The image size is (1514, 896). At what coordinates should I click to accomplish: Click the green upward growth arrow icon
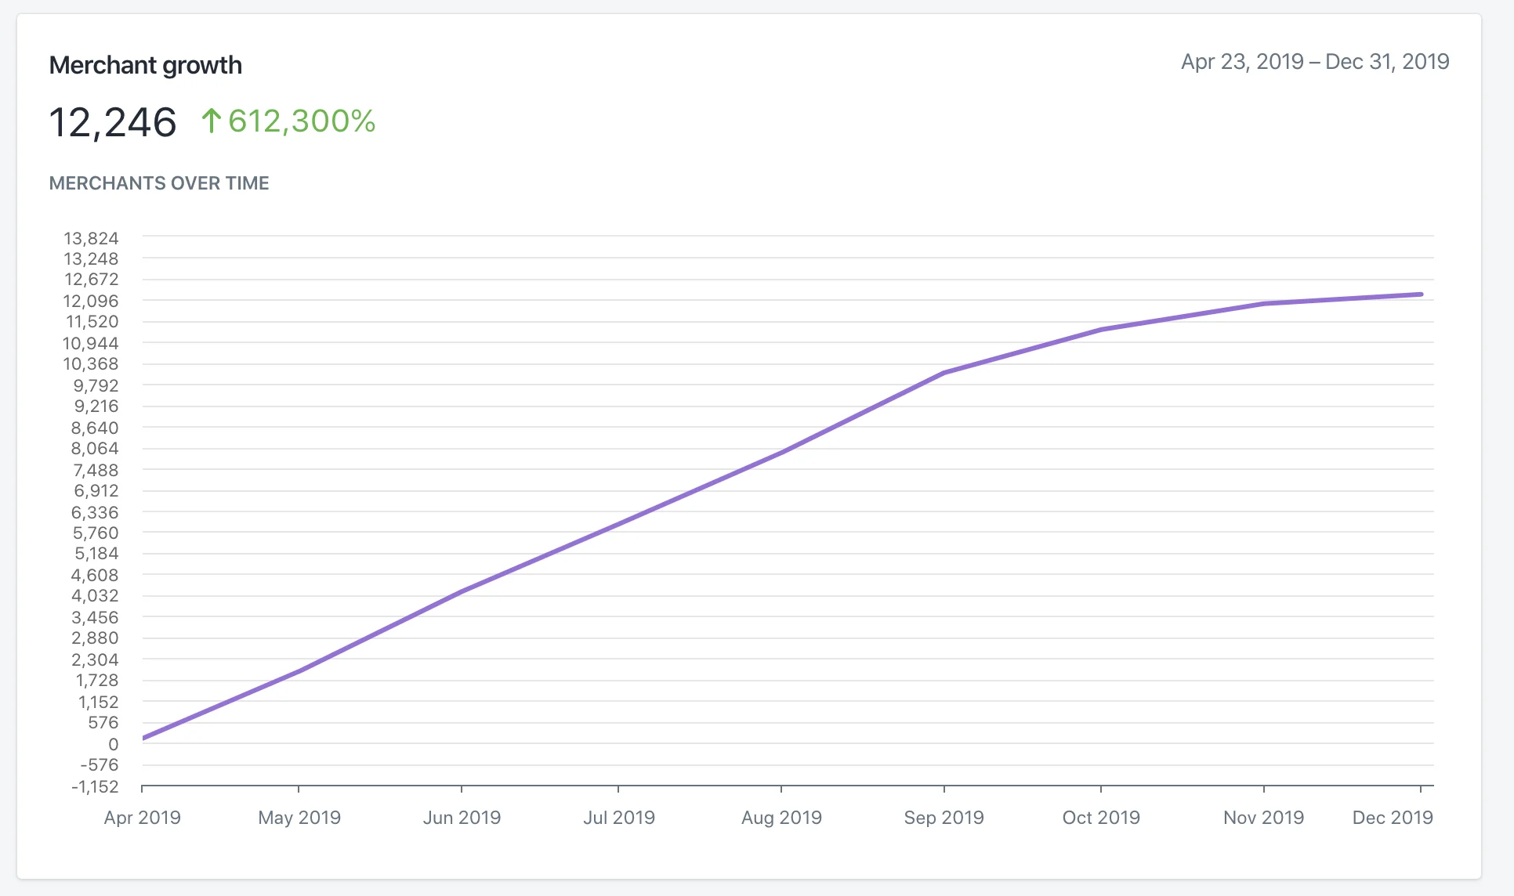click(x=211, y=121)
